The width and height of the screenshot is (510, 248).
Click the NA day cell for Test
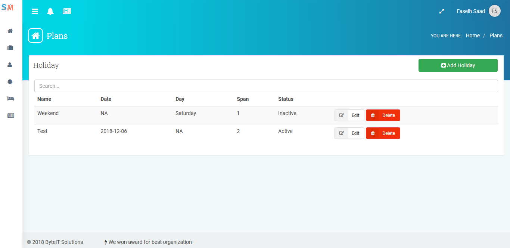coord(179,131)
